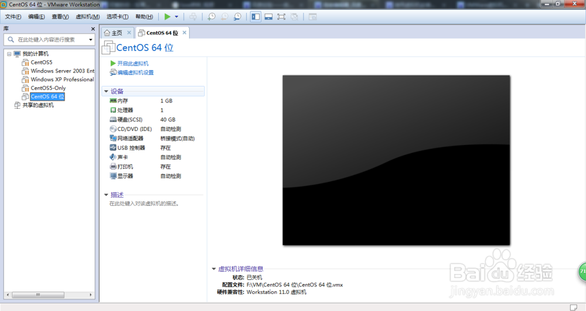The image size is (586, 311).
Task: Open the power options dropdown arrow
Action: [x=176, y=17]
